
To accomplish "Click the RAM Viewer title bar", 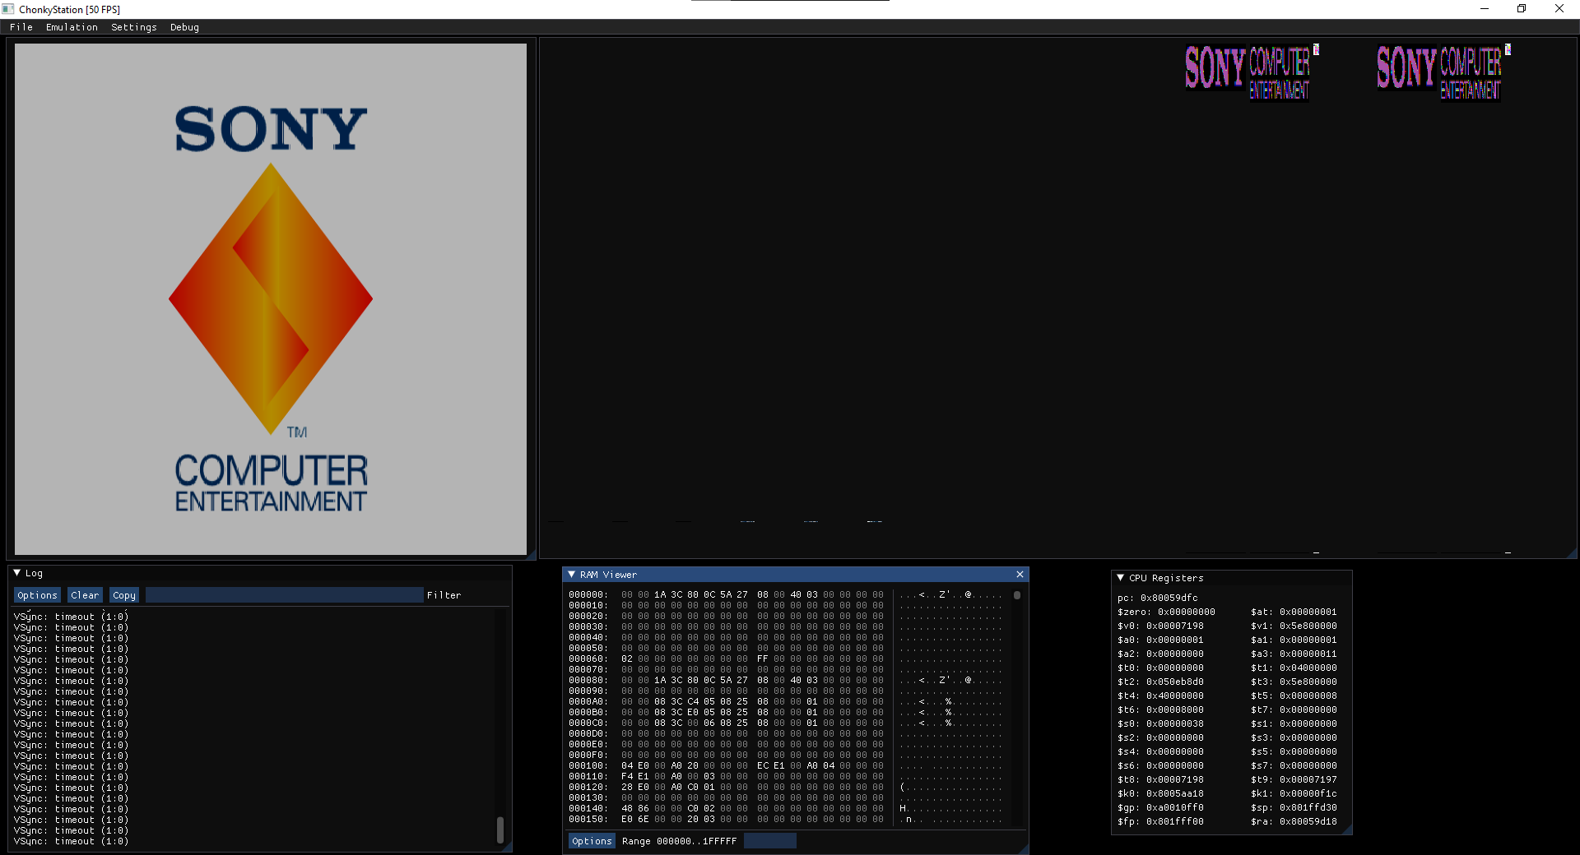I will [795, 575].
